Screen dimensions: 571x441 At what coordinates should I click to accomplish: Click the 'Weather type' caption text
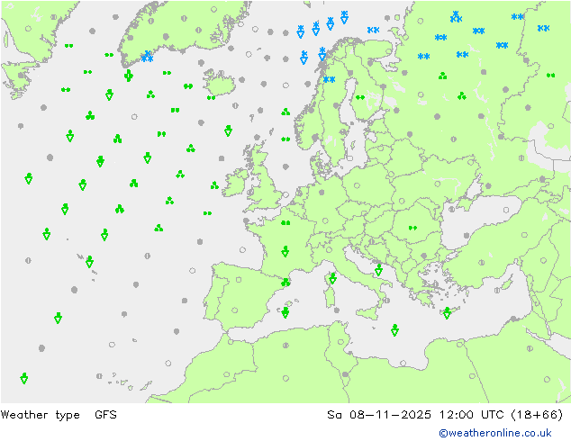[x=40, y=415]
